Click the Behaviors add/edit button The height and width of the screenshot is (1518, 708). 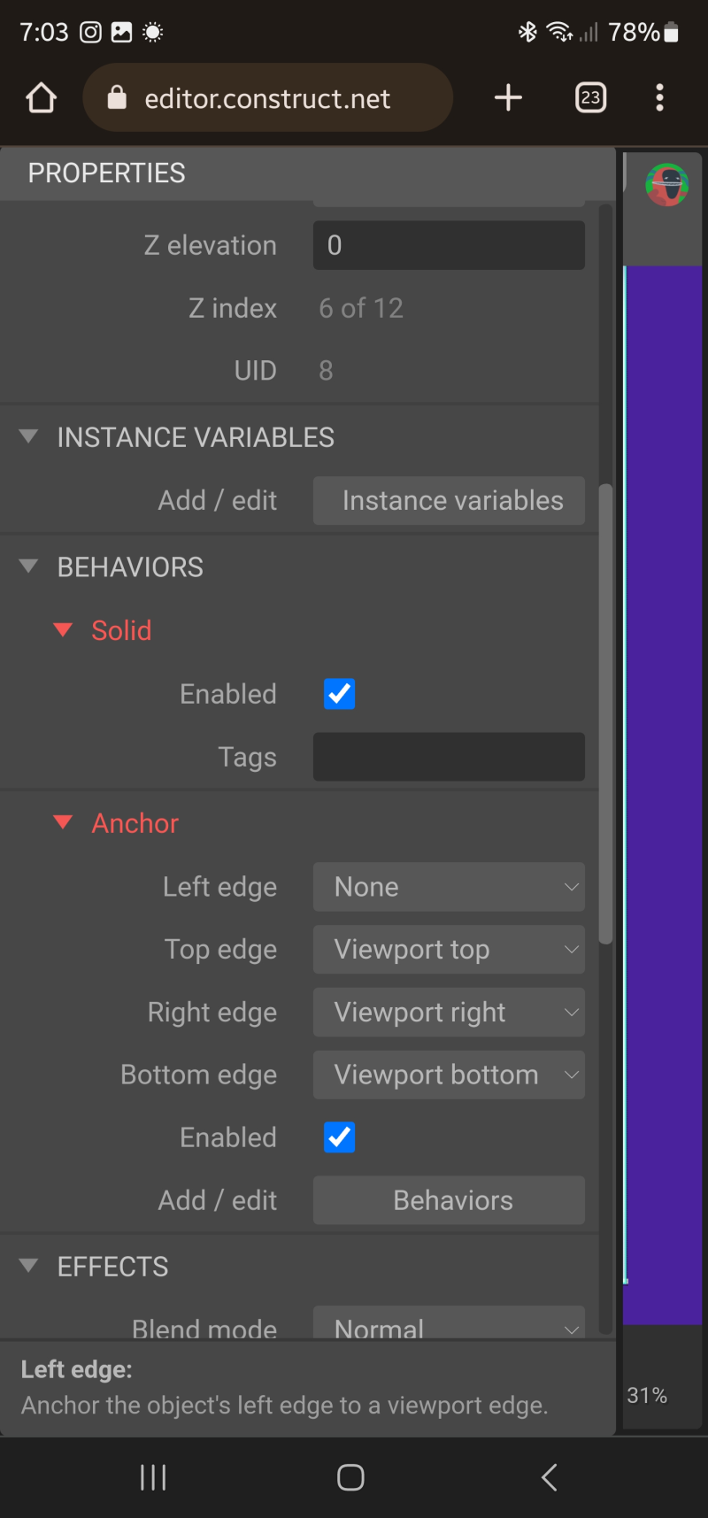pyautogui.click(x=449, y=1200)
